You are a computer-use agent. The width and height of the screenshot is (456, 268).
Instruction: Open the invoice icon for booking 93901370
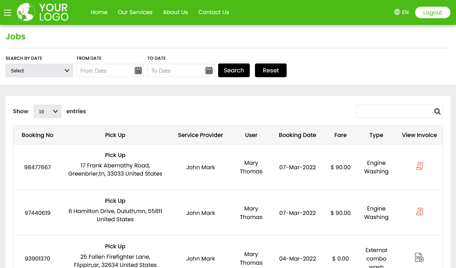[x=419, y=257]
